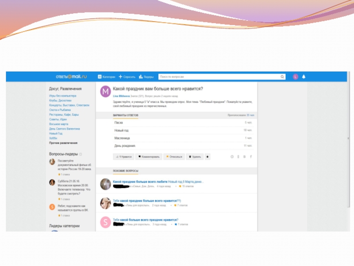Click the Проголосовало 35 чел link
This screenshot has height=266, width=354.
pyautogui.click(x=241, y=115)
